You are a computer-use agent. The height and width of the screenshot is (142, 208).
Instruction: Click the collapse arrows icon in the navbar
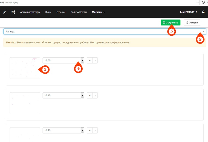[x=4, y=12]
